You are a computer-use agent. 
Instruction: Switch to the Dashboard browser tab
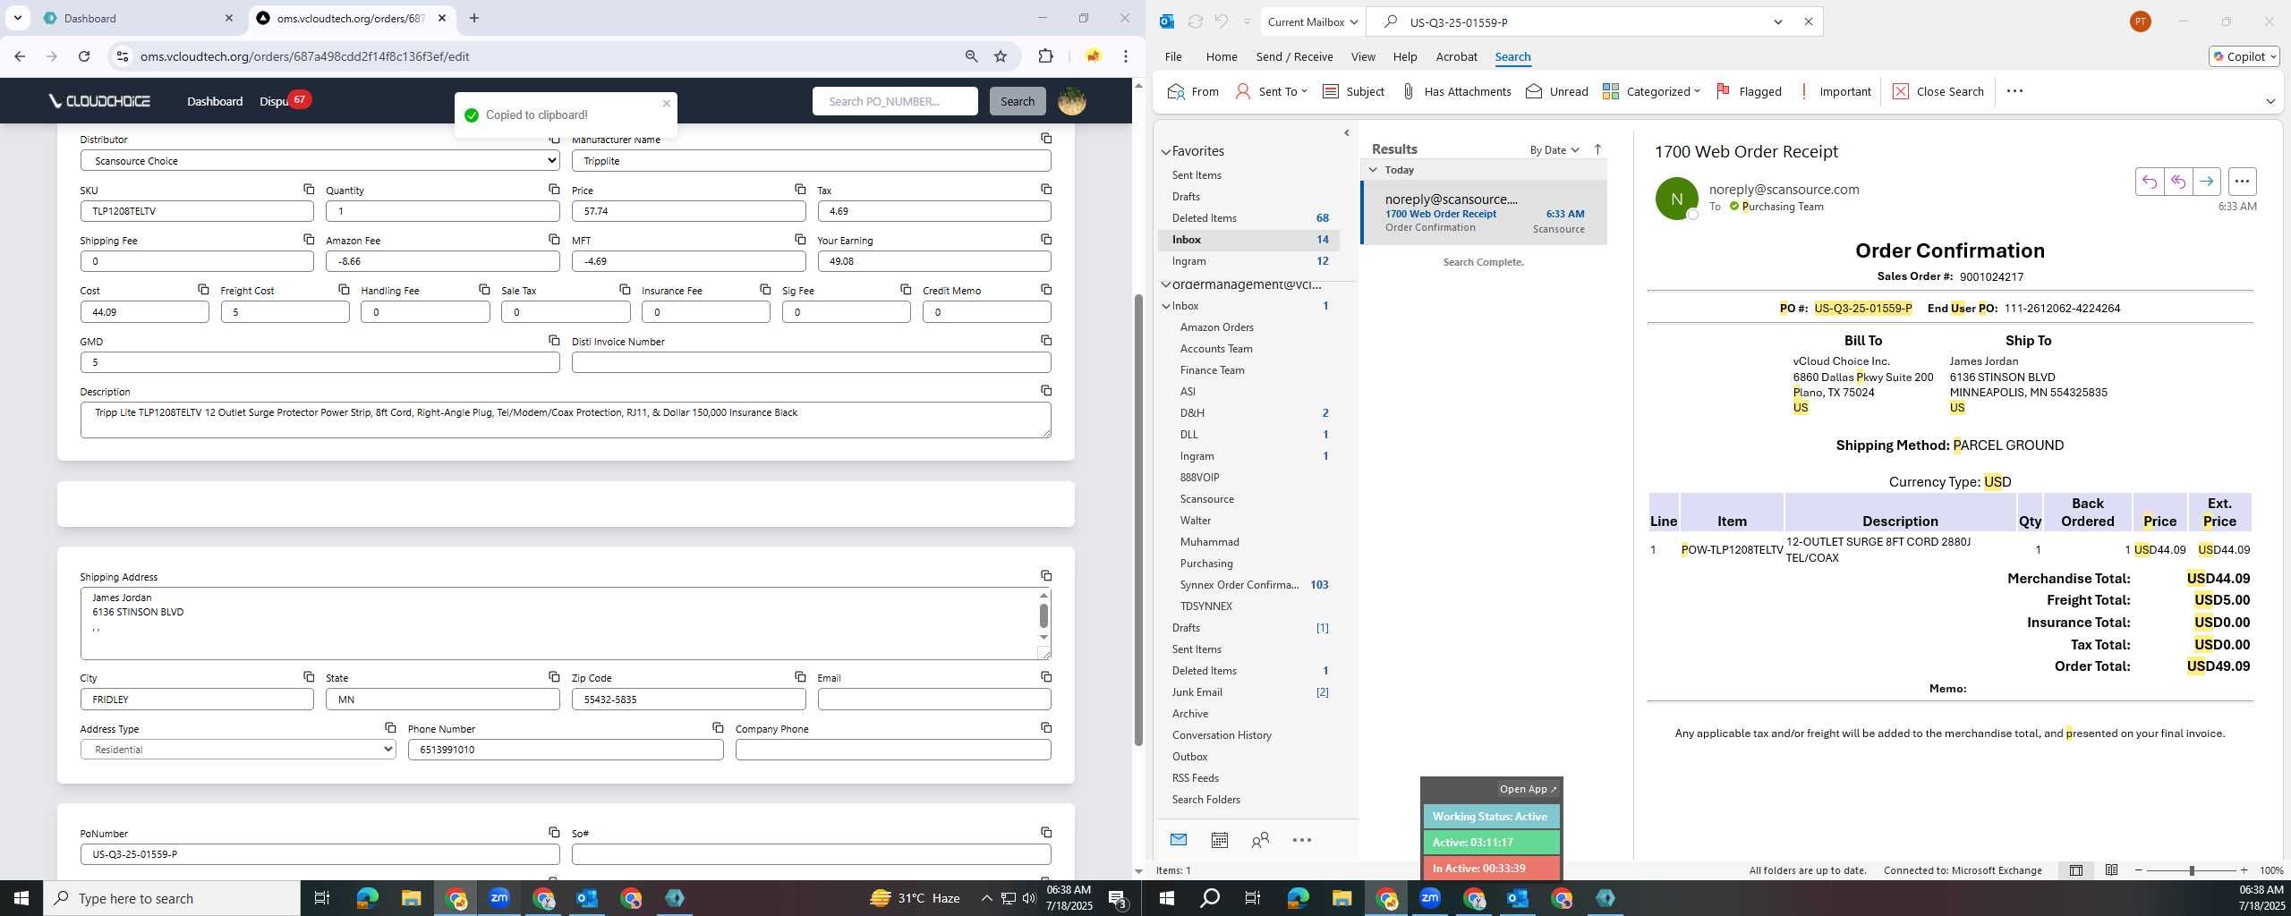(x=139, y=18)
